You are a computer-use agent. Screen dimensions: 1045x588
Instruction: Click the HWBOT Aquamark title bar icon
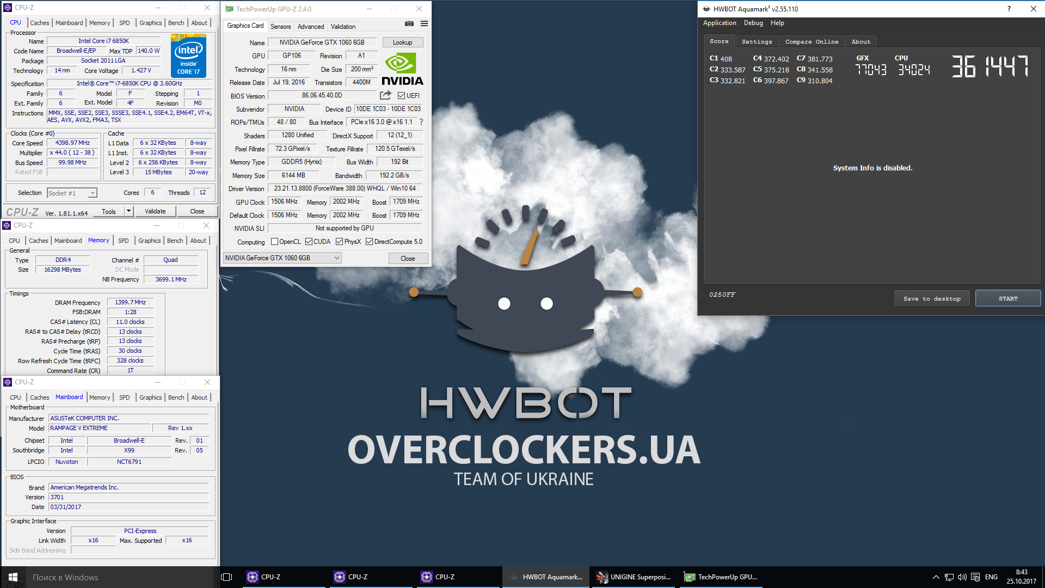click(x=706, y=9)
